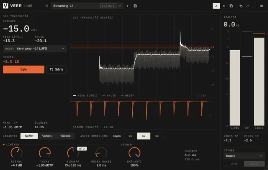Image resolution: width=268 pixels, height=170 pixels.
Task: Set oversampling to 2x
Action: 130,136
